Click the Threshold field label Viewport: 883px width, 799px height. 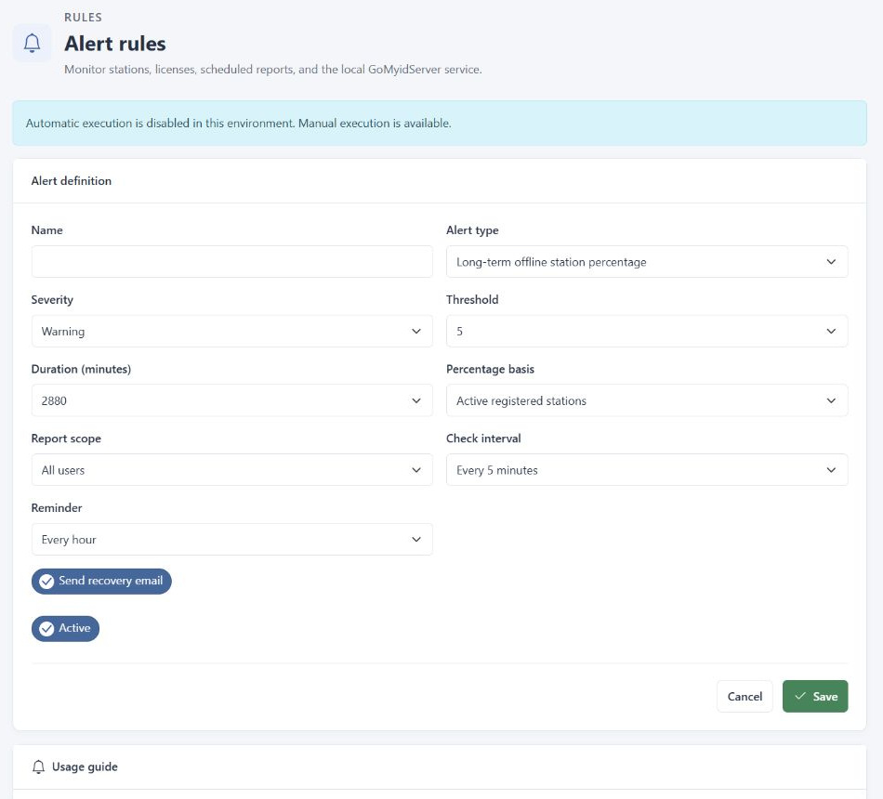click(x=472, y=299)
